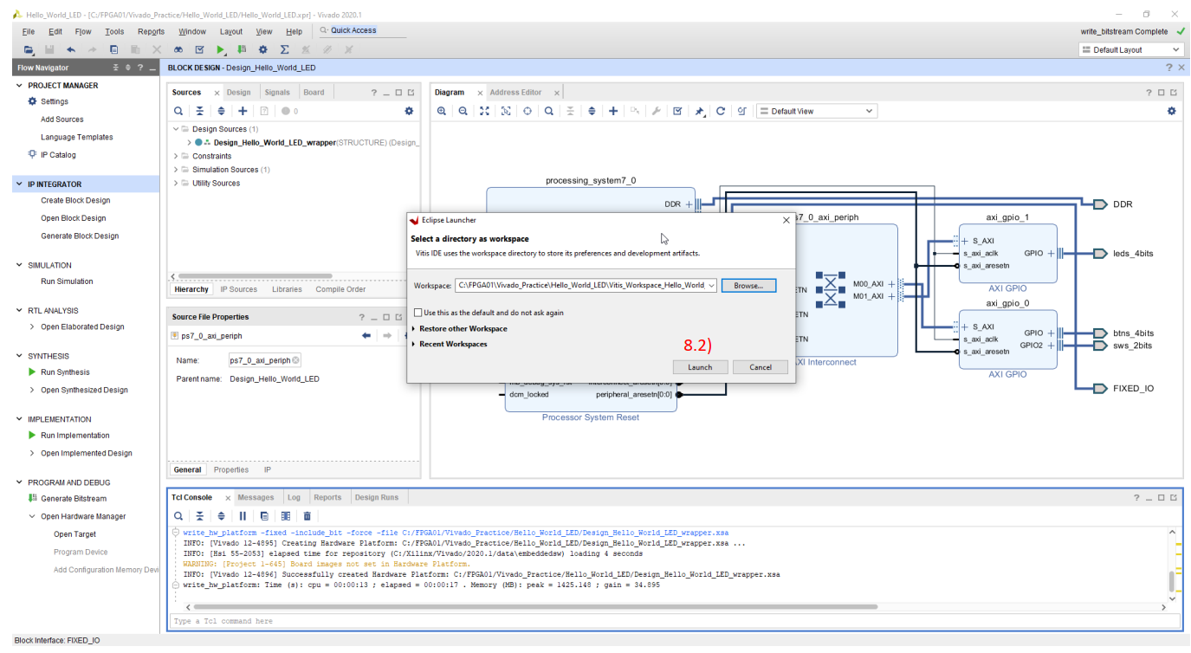The image size is (1191, 653).
Task: Expand Restore other Workspace section
Action: 414,329
